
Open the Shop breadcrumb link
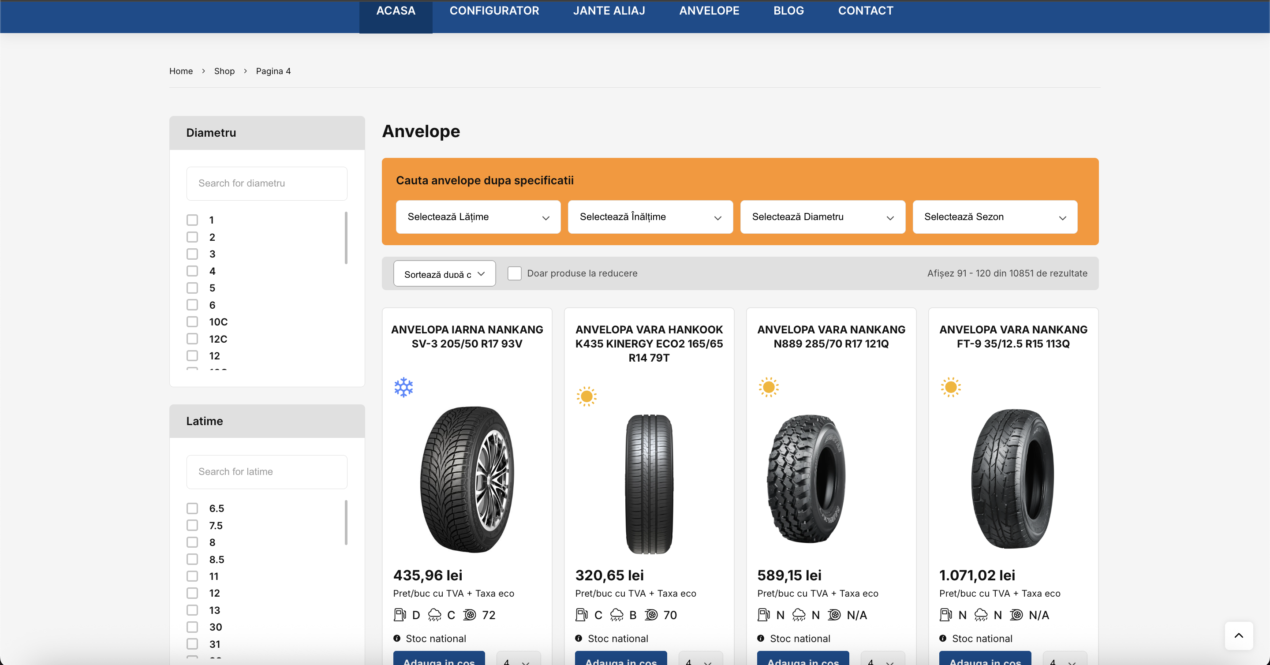[x=224, y=71]
